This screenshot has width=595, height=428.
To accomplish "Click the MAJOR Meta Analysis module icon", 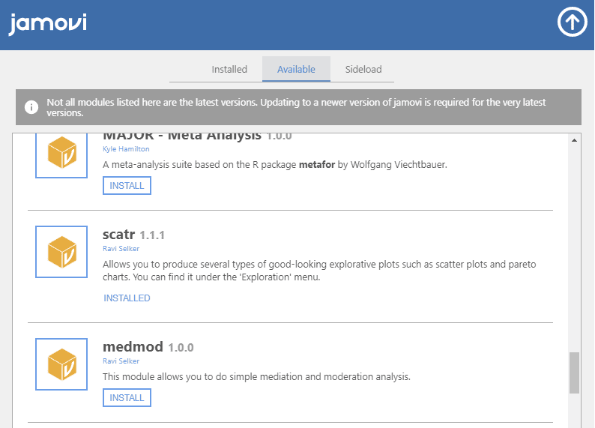I will point(61,155).
